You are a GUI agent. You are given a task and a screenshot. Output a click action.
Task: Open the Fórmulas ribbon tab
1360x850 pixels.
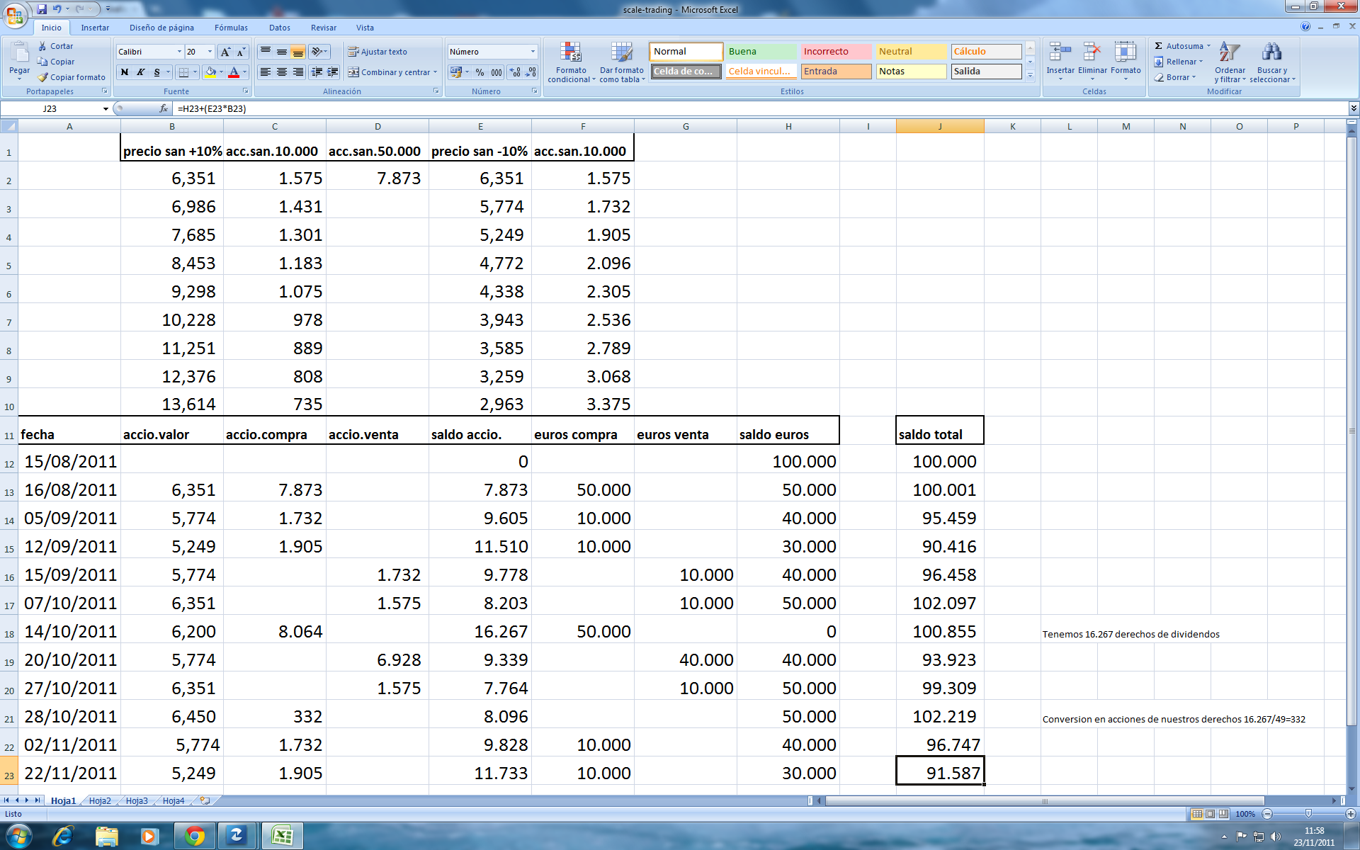[x=231, y=28]
